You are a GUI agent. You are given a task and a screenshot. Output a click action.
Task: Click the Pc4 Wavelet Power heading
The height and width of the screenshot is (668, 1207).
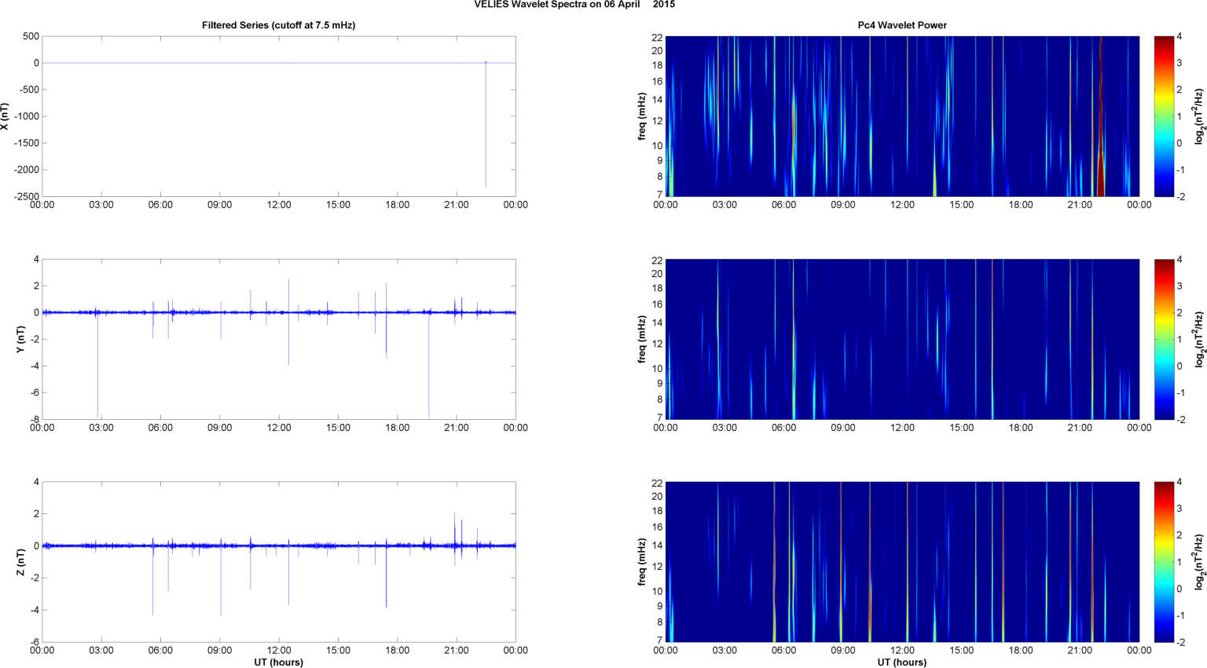tap(901, 25)
